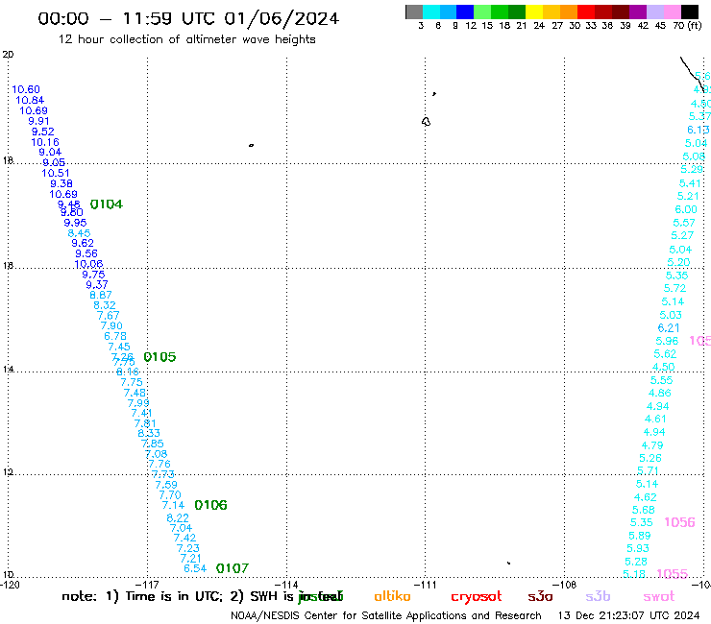The height and width of the screenshot is (624, 711).
Task: Click the wave height value 8.33
Action: click(149, 433)
